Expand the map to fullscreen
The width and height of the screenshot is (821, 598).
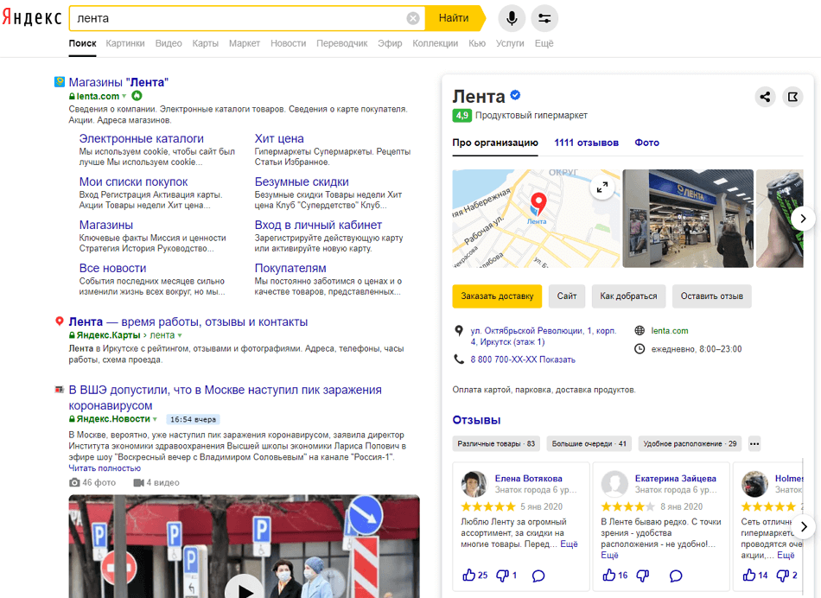602,187
